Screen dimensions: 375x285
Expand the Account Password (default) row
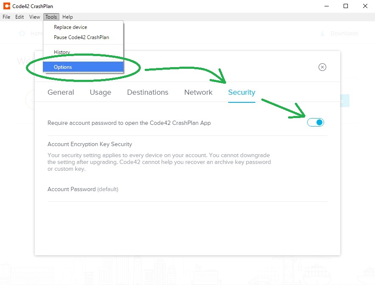click(83, 189)
